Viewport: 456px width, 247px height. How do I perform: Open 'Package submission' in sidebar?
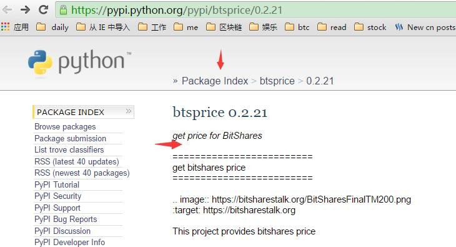tap(70, 138)
